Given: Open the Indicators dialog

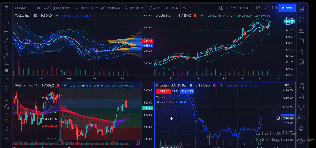Looking at the screenshot, I should tap(83, 8).
